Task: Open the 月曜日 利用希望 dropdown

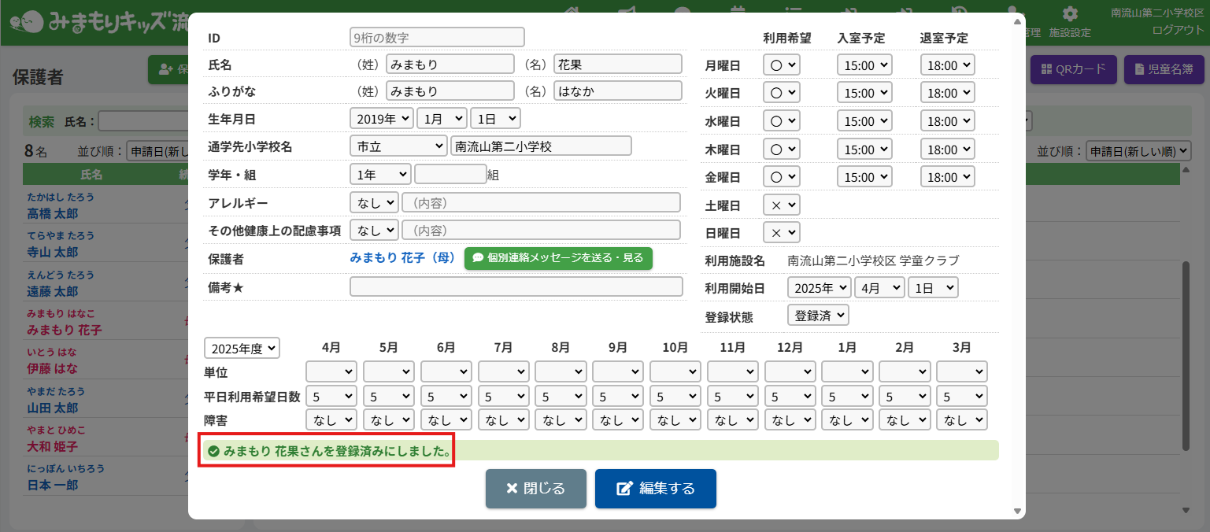Action: 781,65
